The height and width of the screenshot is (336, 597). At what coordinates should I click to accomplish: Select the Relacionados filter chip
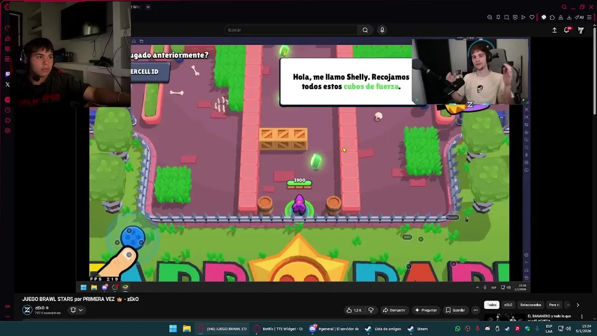click(x=531, y=305)
